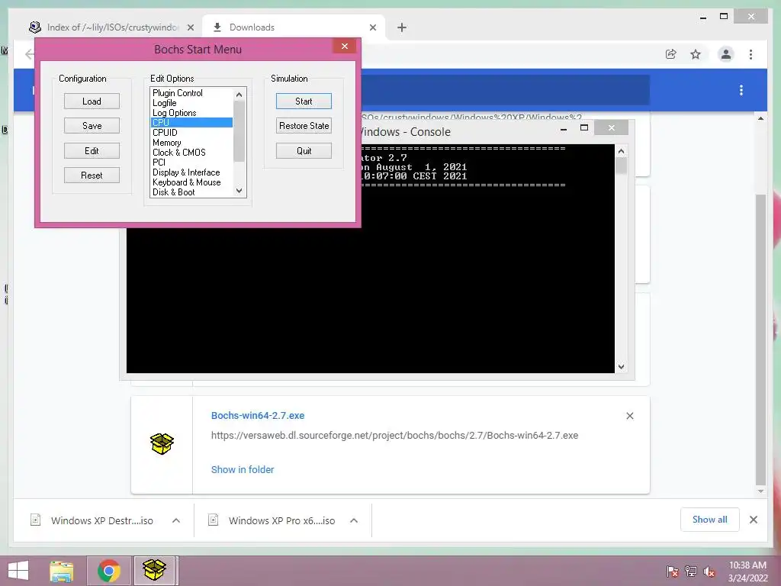This screenshot has width=781, height=586.
Task: Click the Edit Options list scrollbar thumb
Action: [x=239, y=131]
